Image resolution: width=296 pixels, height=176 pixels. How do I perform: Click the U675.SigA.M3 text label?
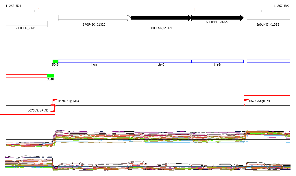pyautogui.click(x=69, y=101)
